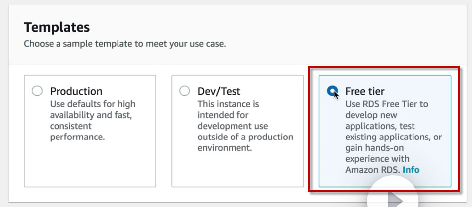Select the Production radio button

coord(37,91)
